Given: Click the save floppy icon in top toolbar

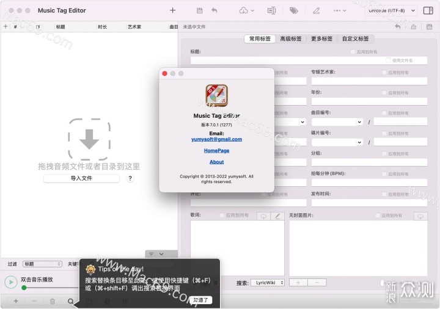Looking at the screenshot, I should (x=199, y=10).
